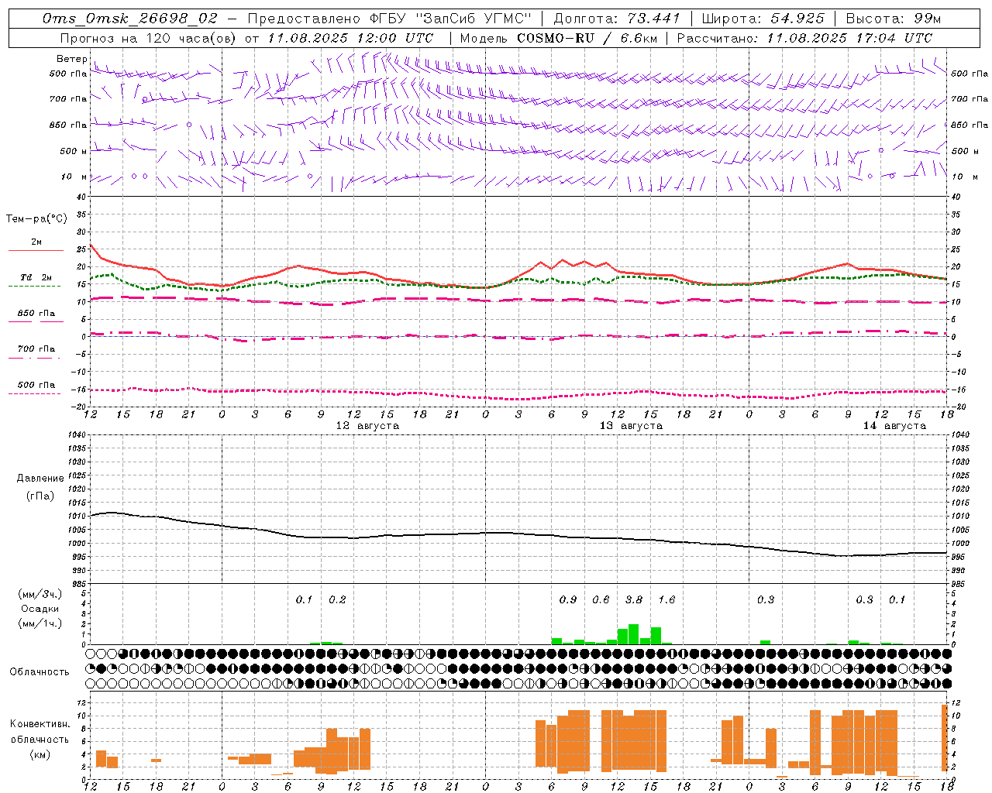Screen dimensions: 992x793
Task: Select the text Предоставлено ФГБУ "ЗапСиб УГМС"
Action: [390, 18]
